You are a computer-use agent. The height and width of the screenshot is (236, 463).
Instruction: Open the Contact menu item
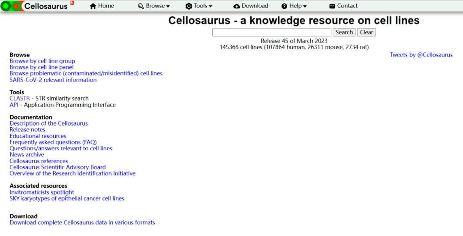click(347, 6)
